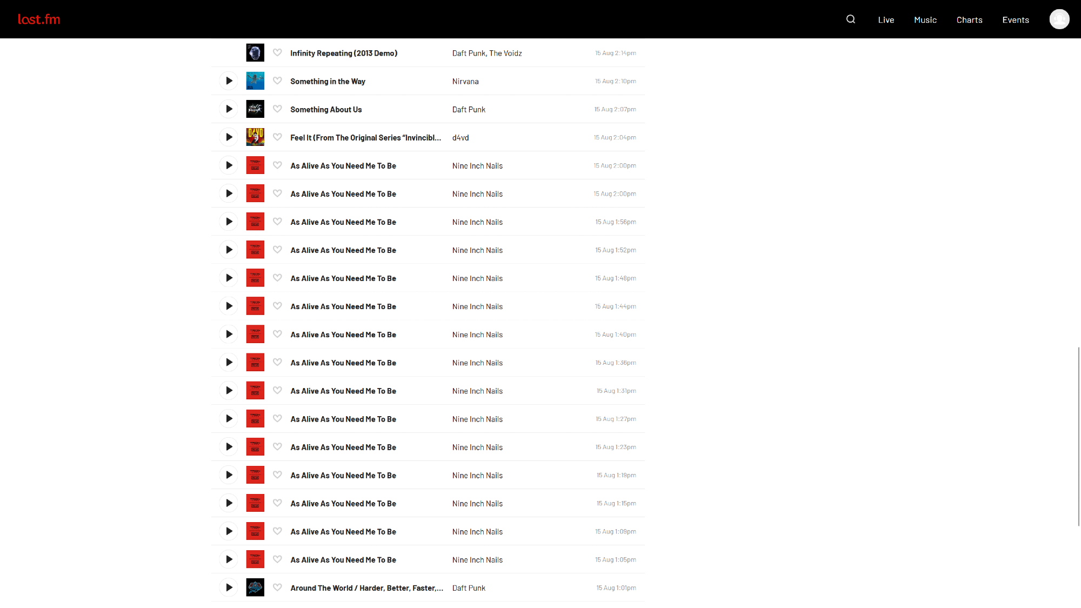Toggle heart on Something in the Way

click(277, 81)
